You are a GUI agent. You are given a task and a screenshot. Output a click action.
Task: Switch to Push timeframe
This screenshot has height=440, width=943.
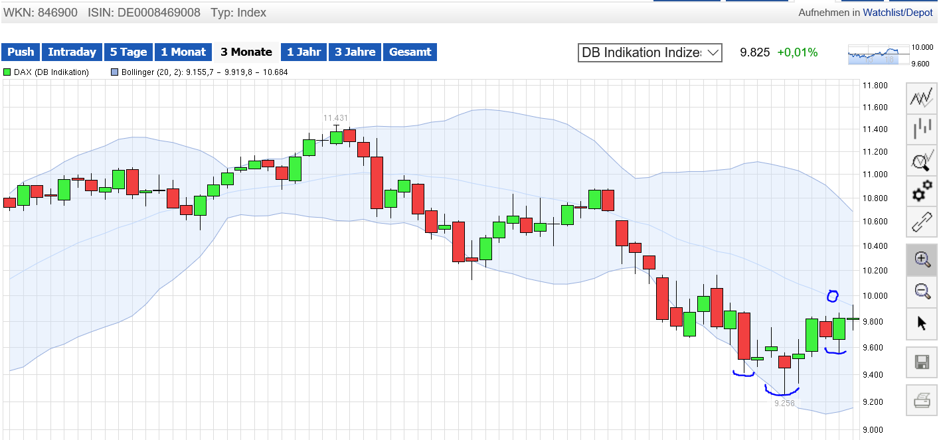pyautogui.click(x=21, y=52)
